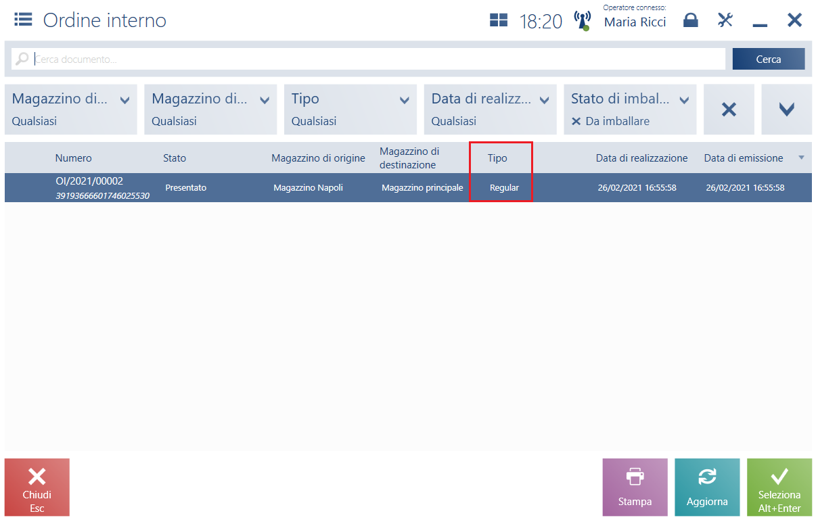Open the tile grid view icon

[x=499, y=20]
